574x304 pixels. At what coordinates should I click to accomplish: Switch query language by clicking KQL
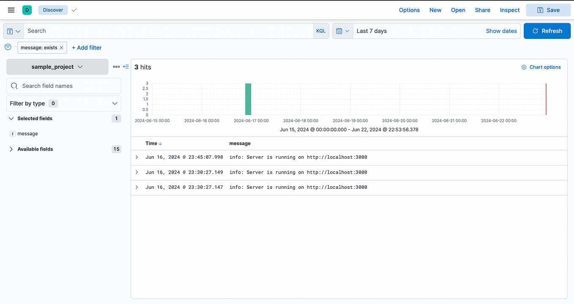pyautogui.click(x=321, y=31)
